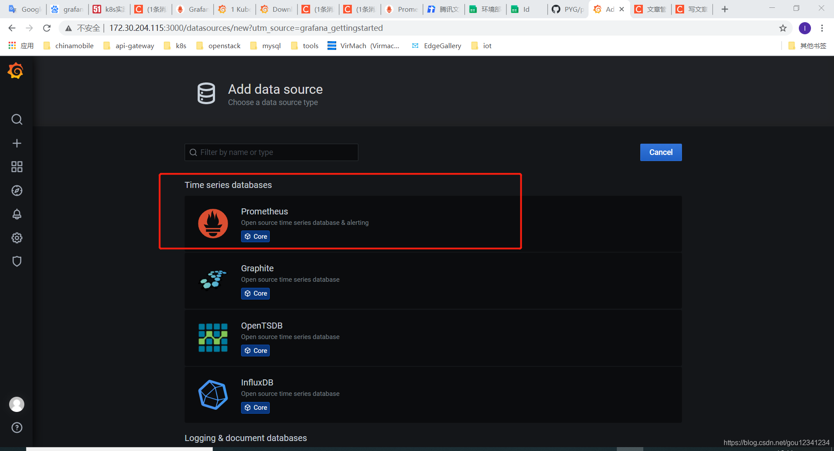This screenshot has width=834, height=451.
Task: Click the Core badge under InfluxDB
Action: [255, 408]
